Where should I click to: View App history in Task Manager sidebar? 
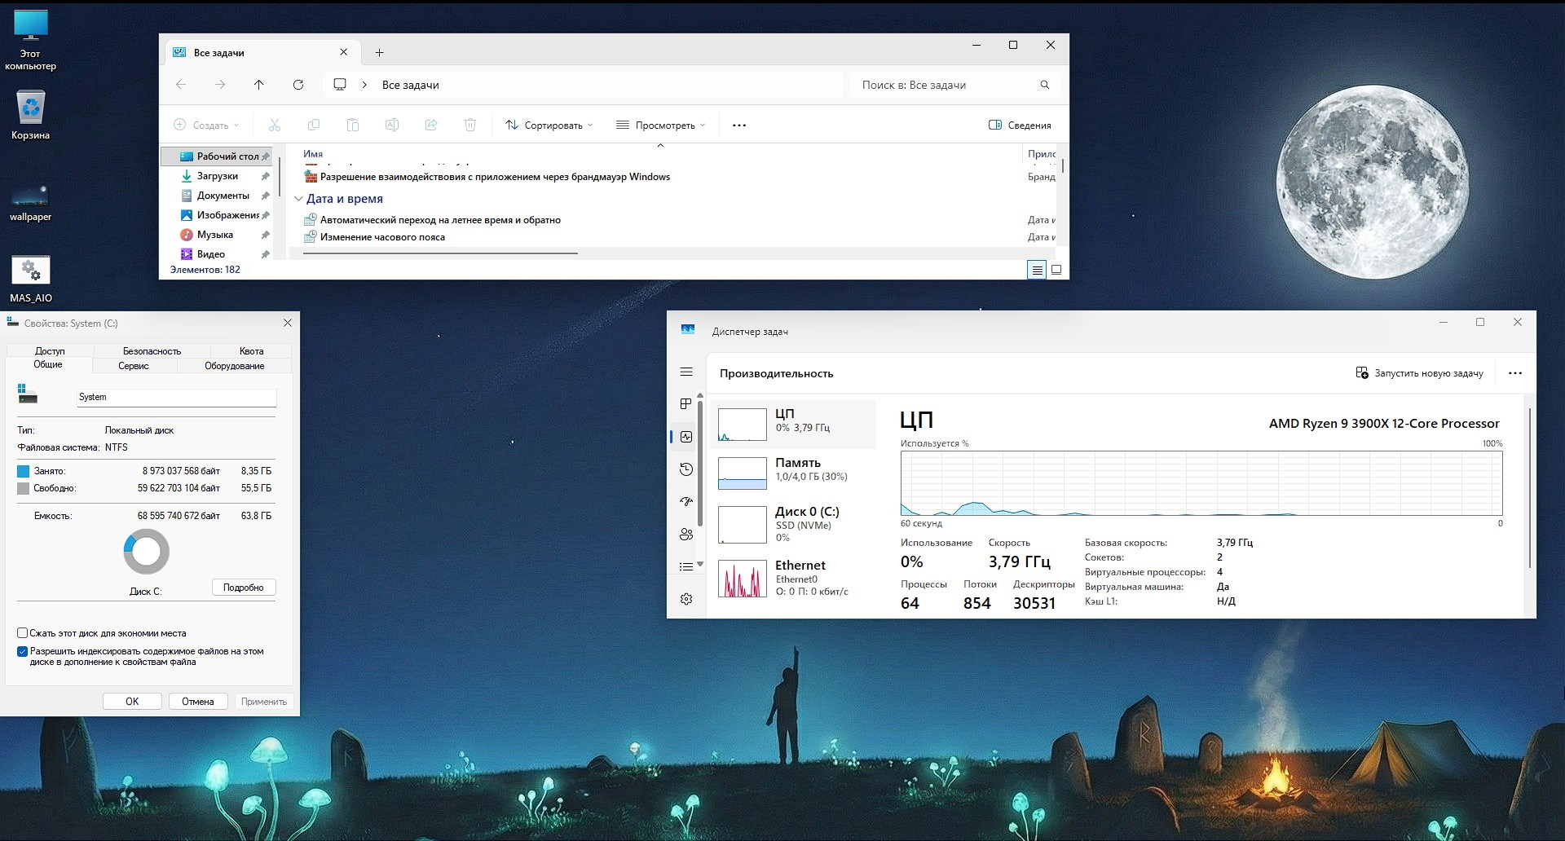[685, 469]
